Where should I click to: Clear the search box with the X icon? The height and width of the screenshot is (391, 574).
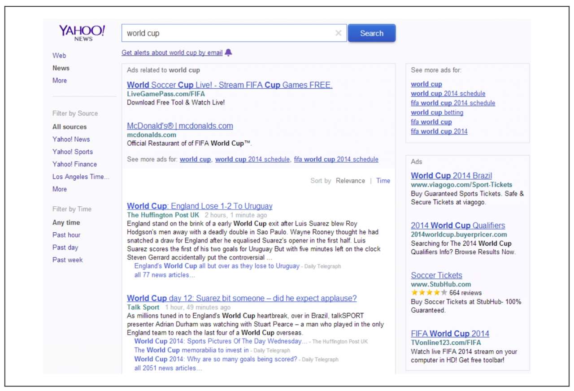339,33
